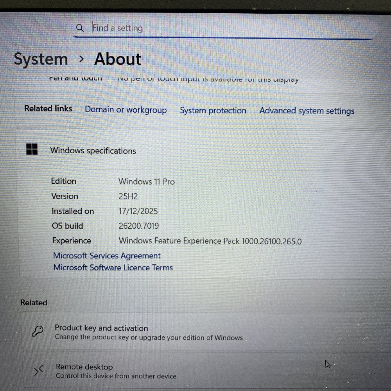Viewport: 391px width, 391px height.
Task: Click the search magnifier icon
Action: 80,28
